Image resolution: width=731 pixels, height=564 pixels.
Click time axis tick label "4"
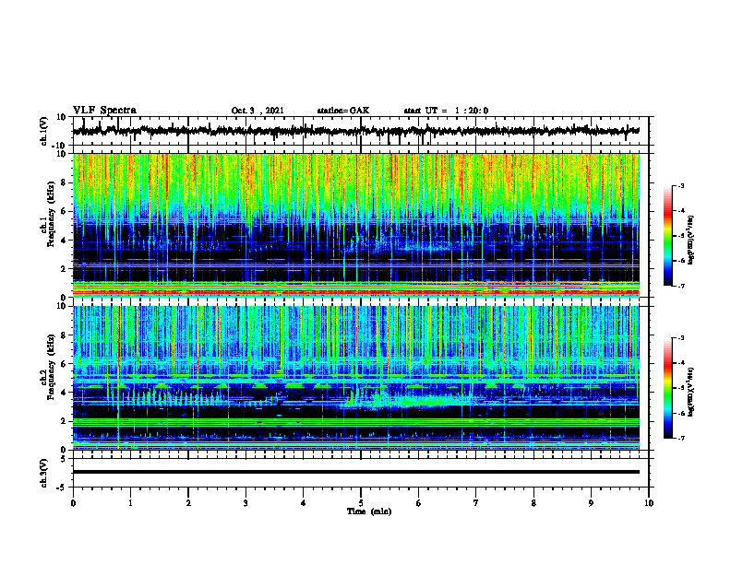pos(304,503)
